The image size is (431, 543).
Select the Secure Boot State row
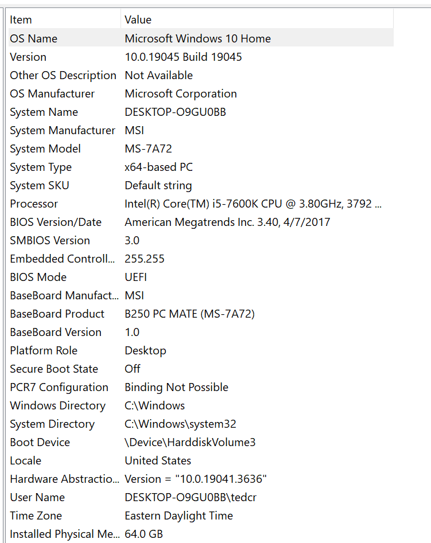point(201,369)
